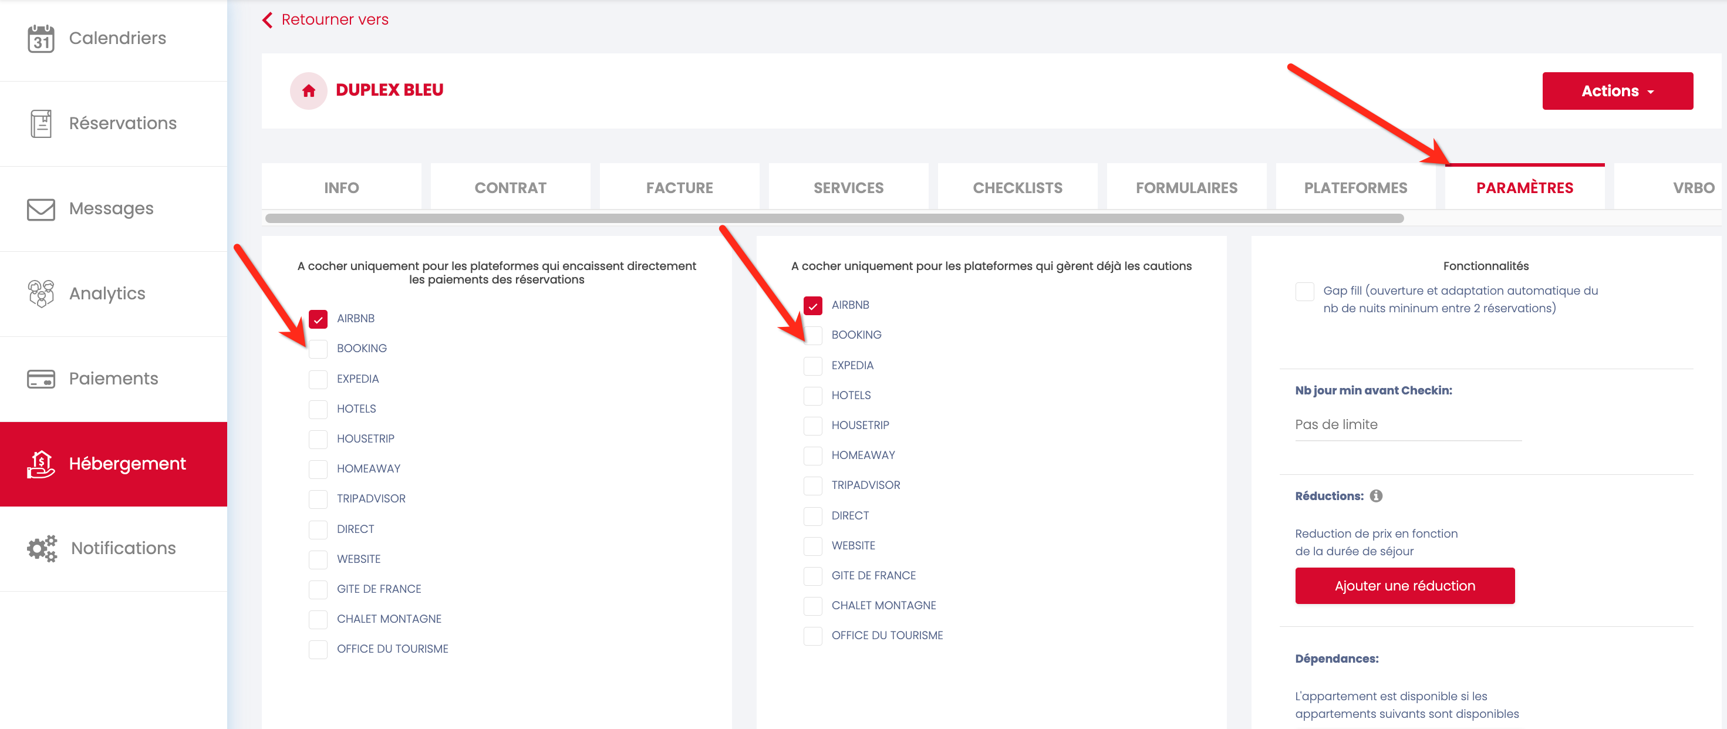Screen dimensions: 1727x729
Task: Open Réservations via its document icon
Action: click(41, 124)
